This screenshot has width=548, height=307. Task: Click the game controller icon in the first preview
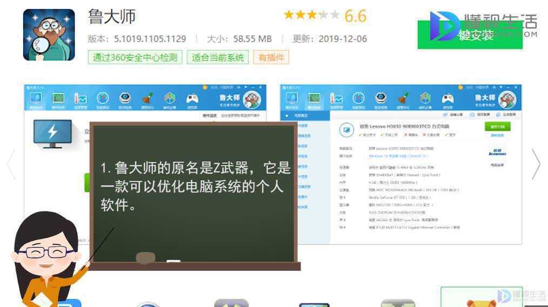point(192,99)
